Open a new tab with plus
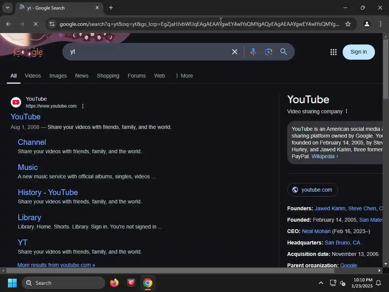This screenshot has height=292, width=389. 111,8
